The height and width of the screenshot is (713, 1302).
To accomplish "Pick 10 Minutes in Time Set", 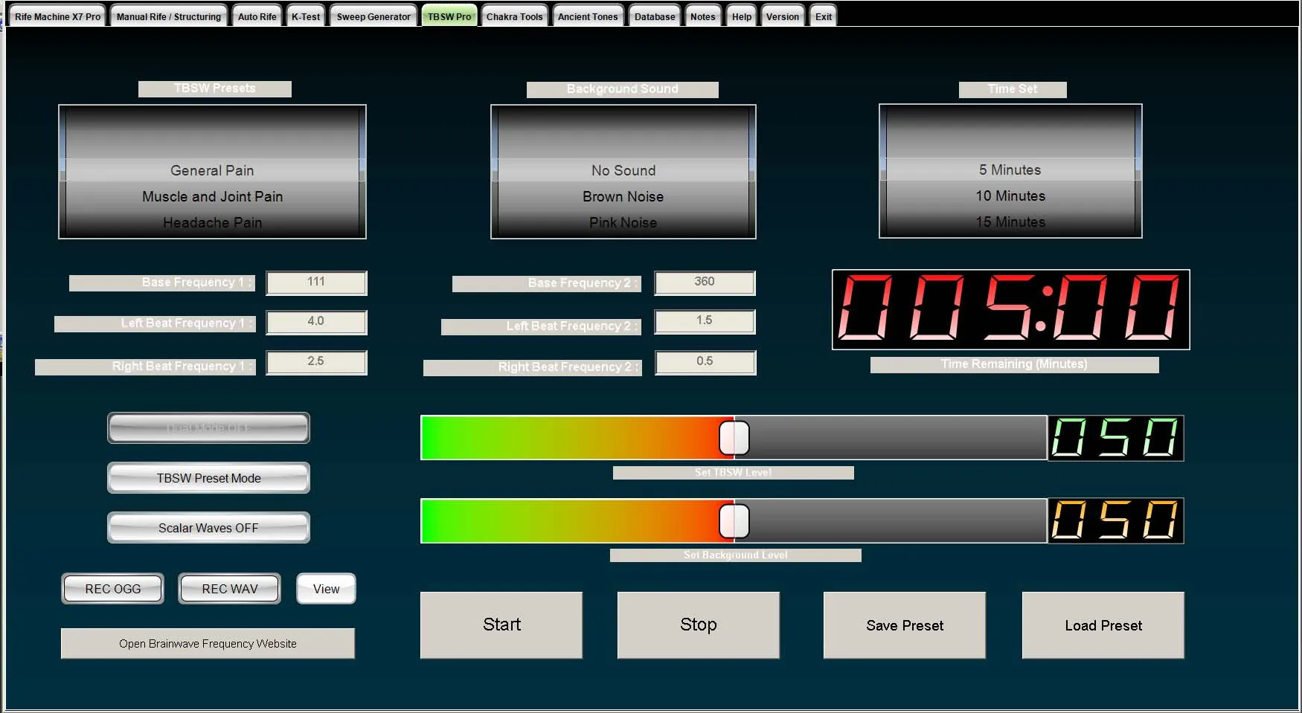I will pyautogui.click(x=1010, y=196).
